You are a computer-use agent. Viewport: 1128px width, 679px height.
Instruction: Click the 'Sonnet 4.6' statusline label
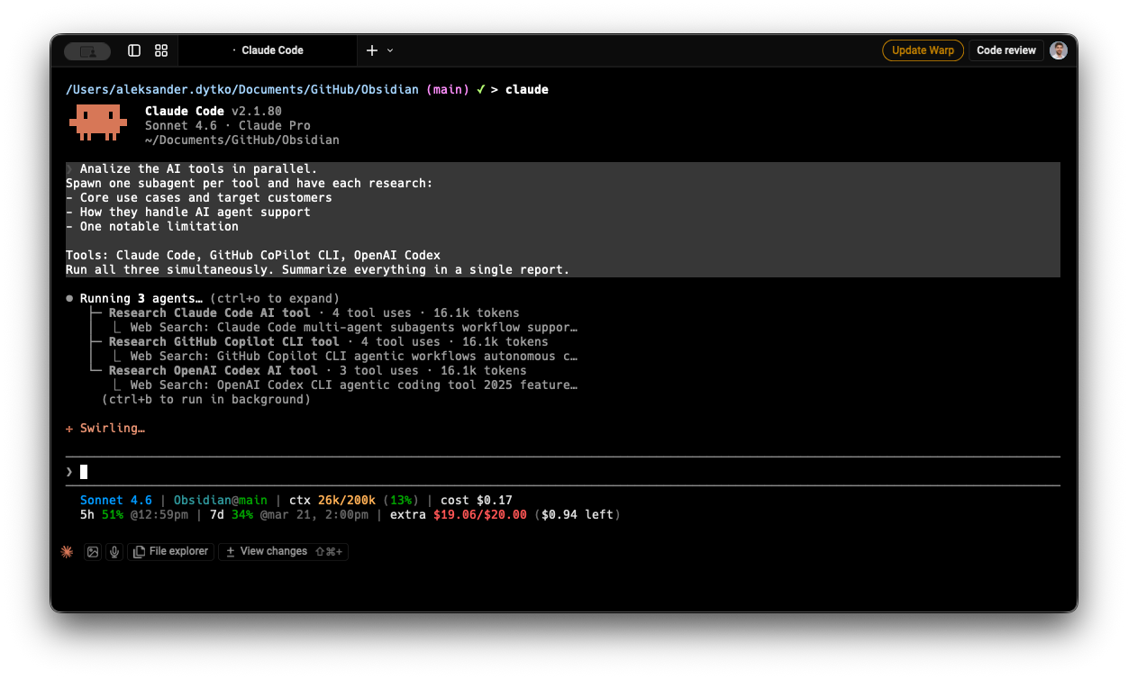(x=116, y=500)
